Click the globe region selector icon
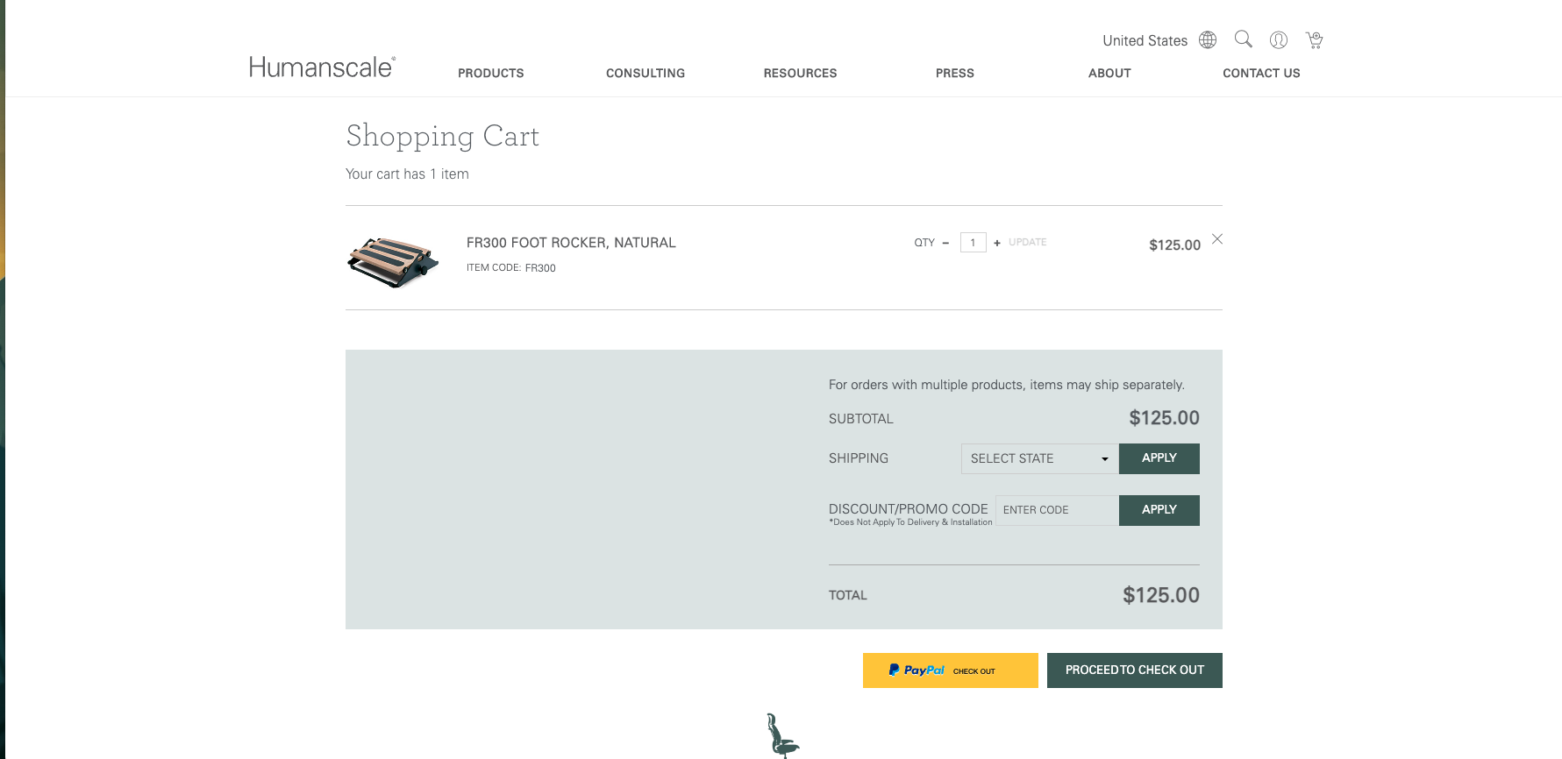This screenshot has width=1562, height=759. tap(1208, 40)
